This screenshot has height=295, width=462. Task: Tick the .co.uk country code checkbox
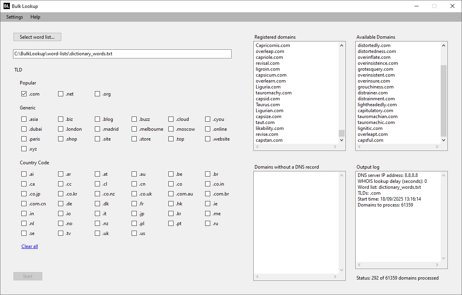pyautogui.click(x=135, y=194)
